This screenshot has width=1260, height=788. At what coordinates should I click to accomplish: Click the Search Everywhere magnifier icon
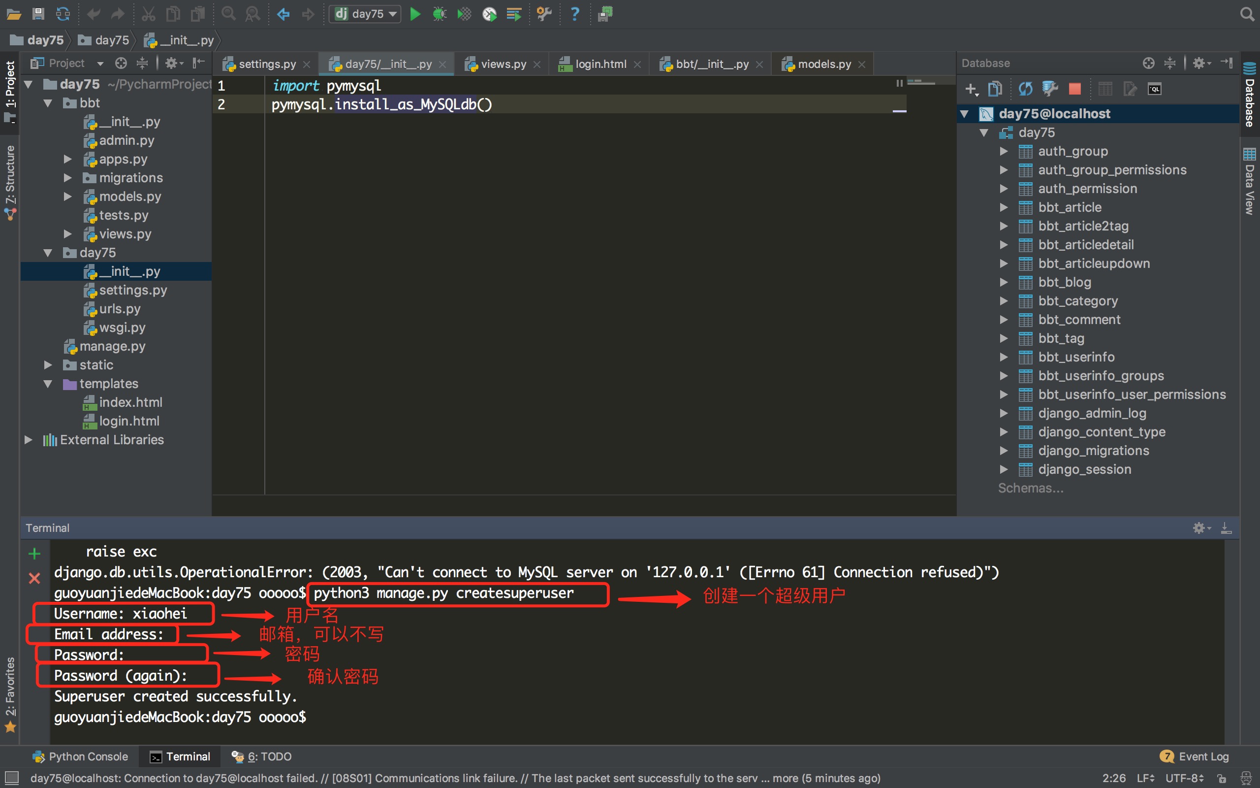coord(1246,14)
